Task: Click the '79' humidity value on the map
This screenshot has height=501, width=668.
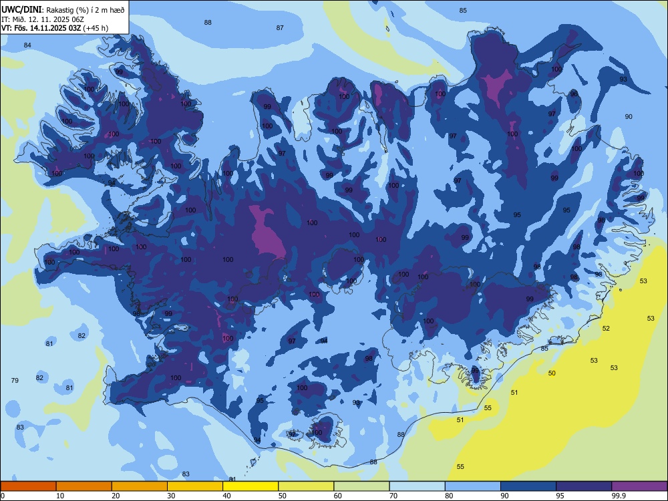Action: [x=15, y=381]
